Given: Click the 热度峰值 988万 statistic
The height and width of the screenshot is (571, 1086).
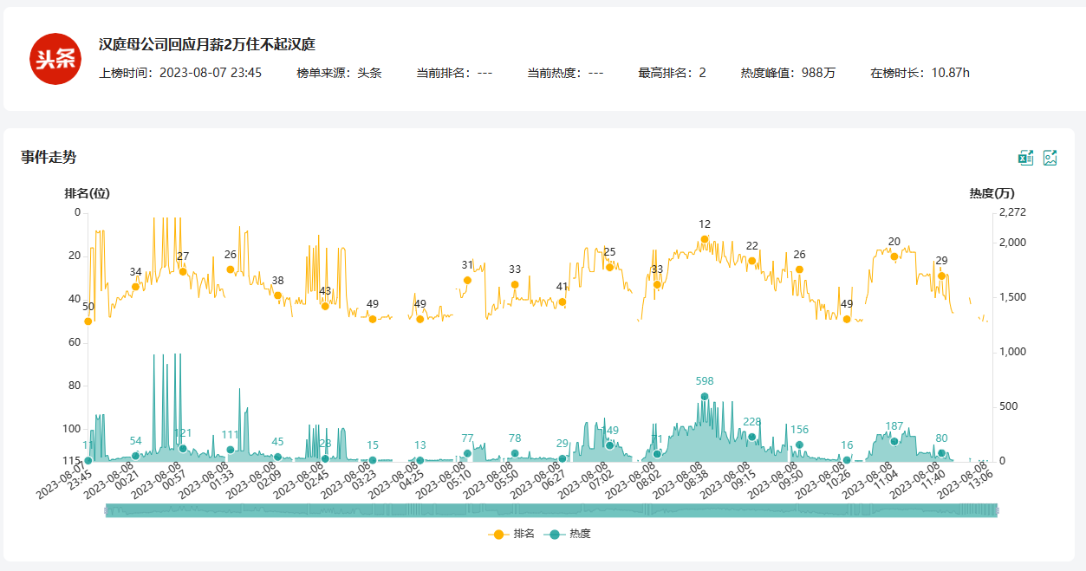Looking at the screenshot, I should tap(788, 73).
